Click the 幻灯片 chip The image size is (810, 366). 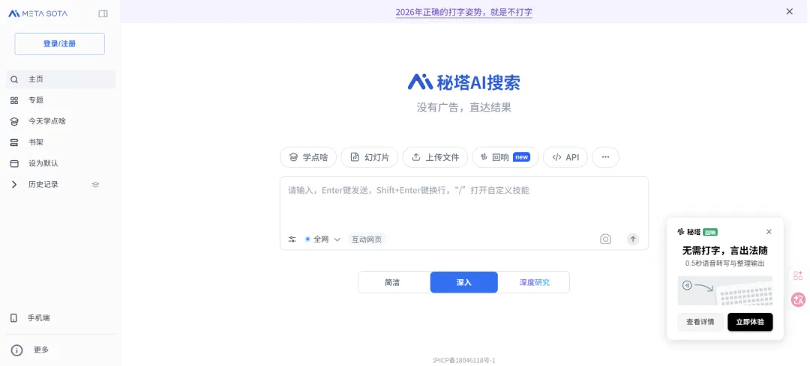[x=369, y=157]
